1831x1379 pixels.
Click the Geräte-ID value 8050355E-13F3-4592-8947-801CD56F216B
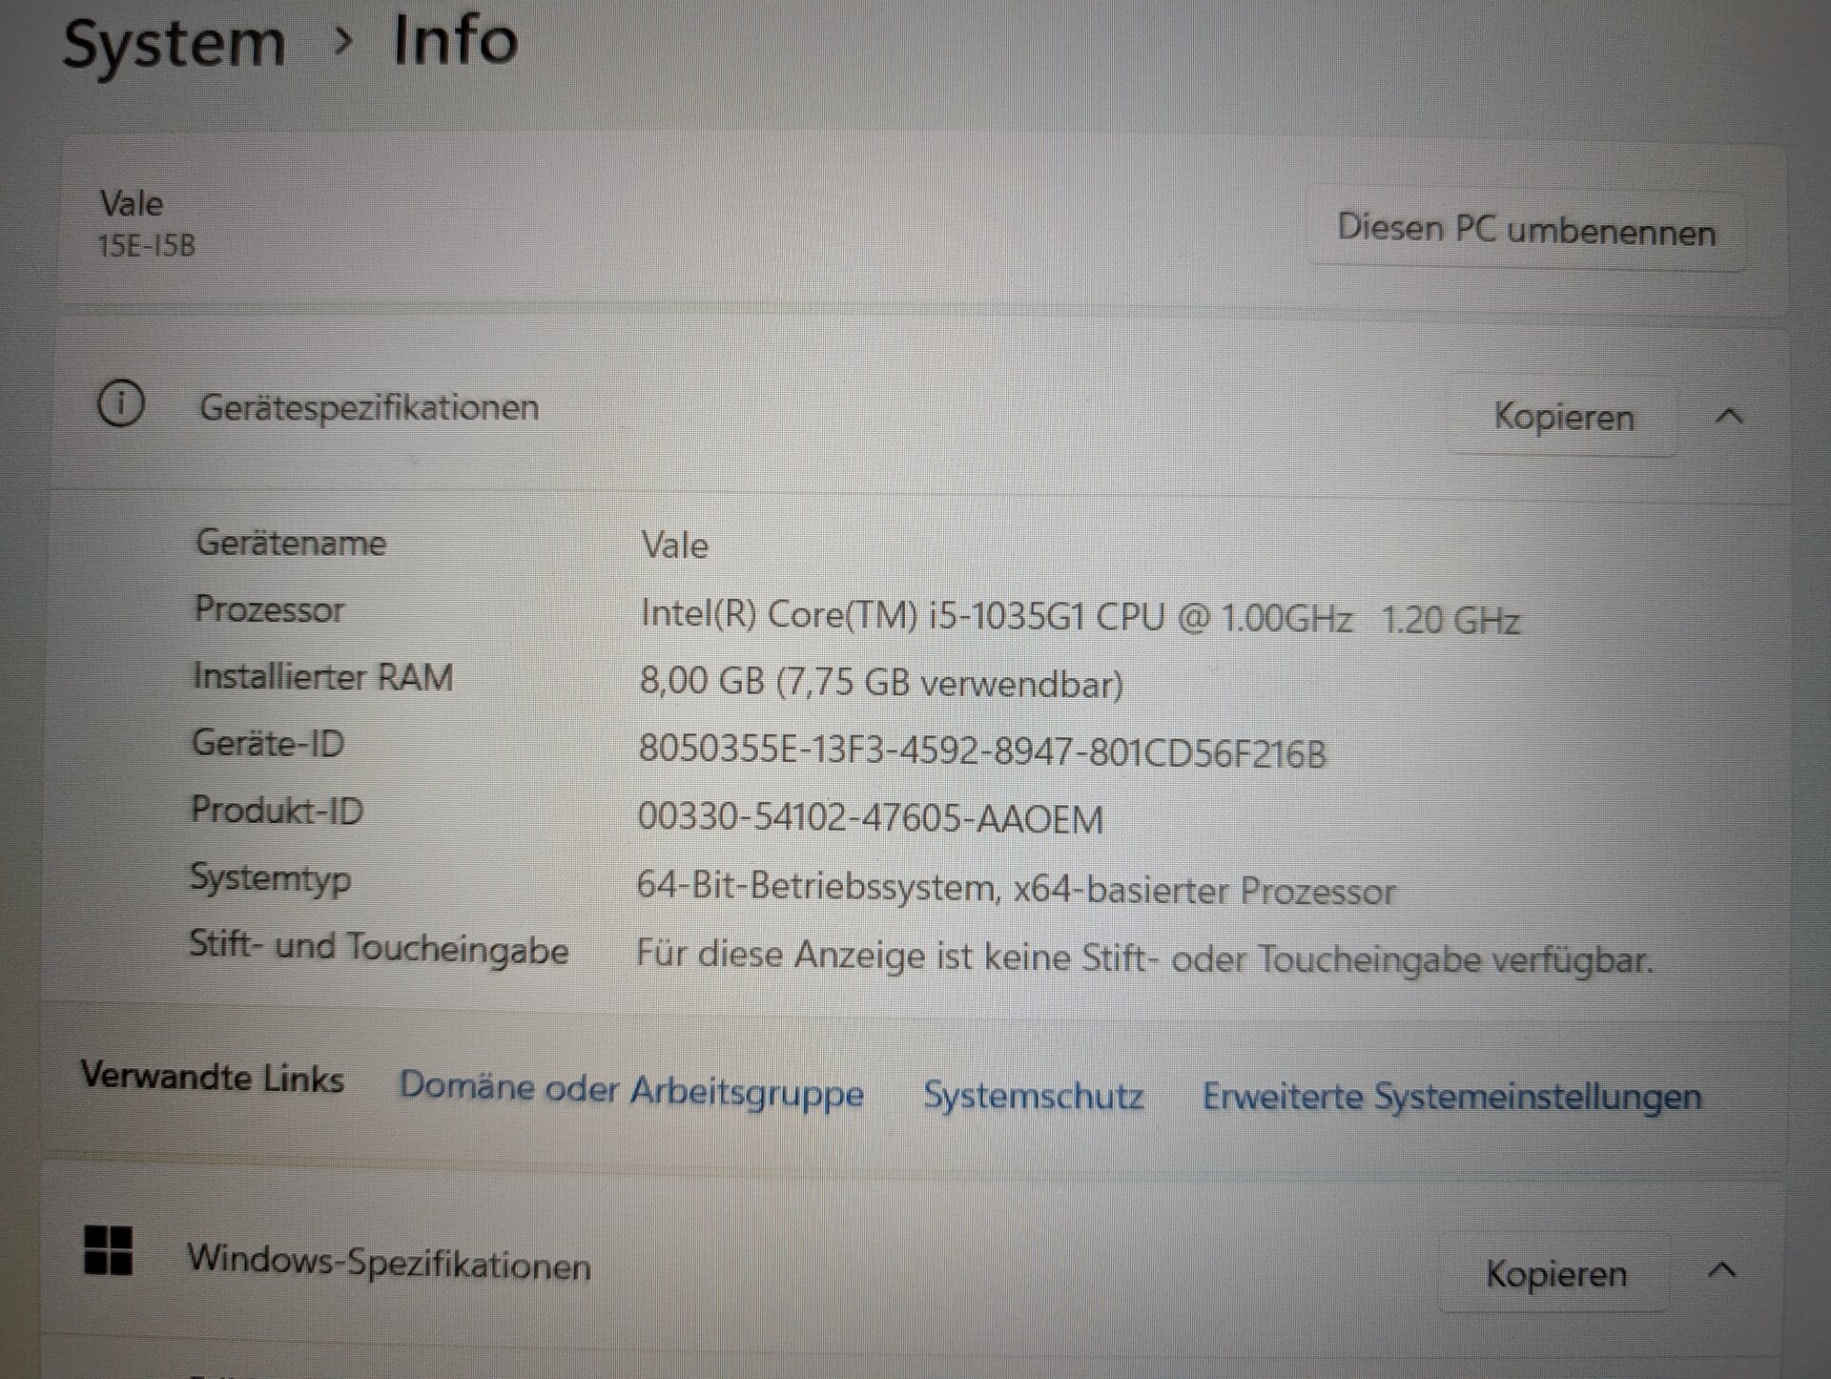[x=981, y=751]
